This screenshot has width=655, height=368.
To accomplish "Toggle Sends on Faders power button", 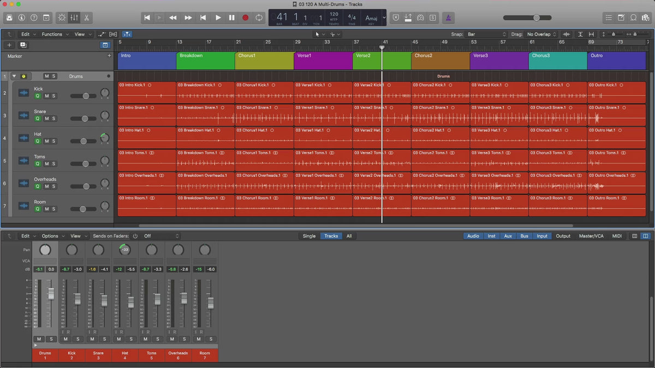I will [x=135, y=236].
